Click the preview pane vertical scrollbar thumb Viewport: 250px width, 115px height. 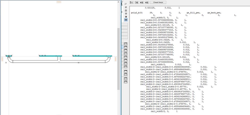tap(118, 59)
